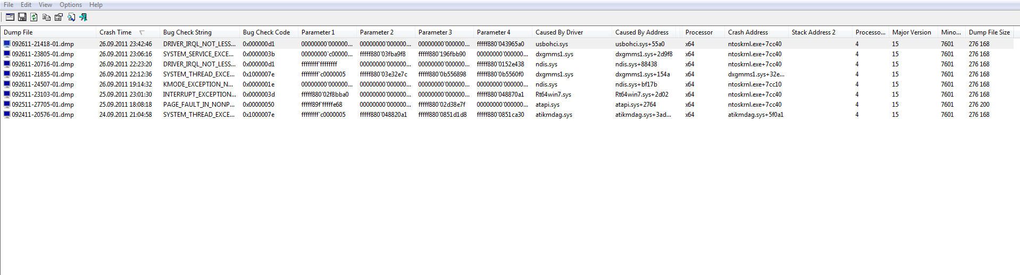The height and width of the screenshot is (275, 1020).
Task: Click the Caused By Driver column header
Action: click(559, 32)
